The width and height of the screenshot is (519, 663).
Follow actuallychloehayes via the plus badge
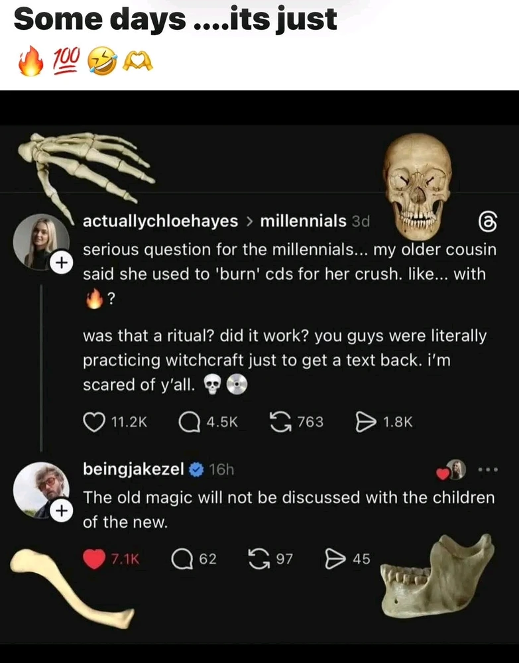click(x=61, y=263)
